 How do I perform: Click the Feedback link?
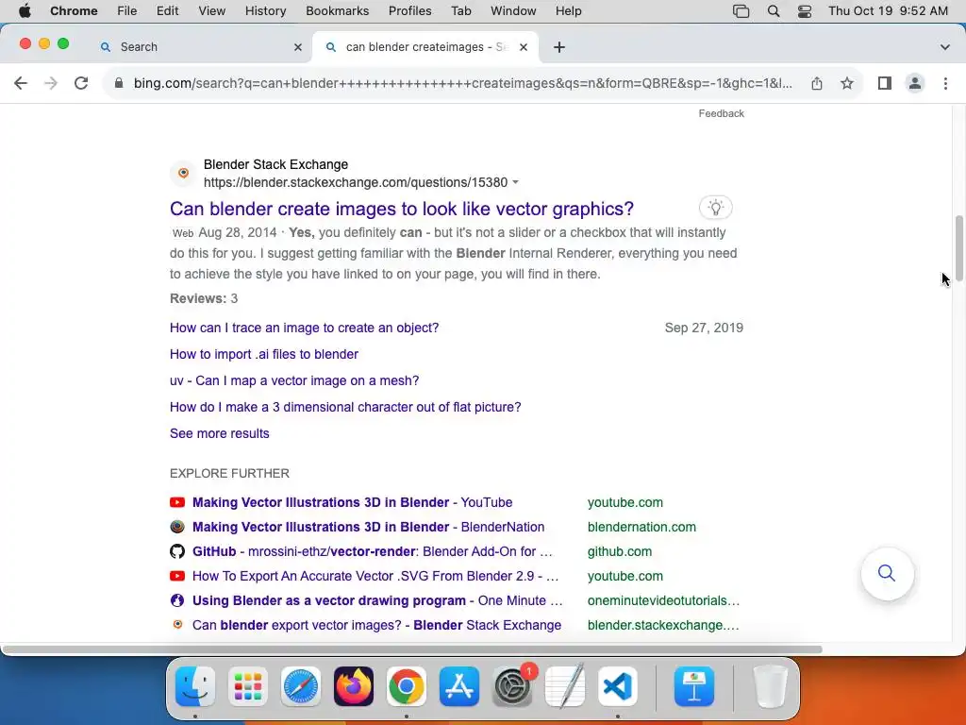[721, 113]
